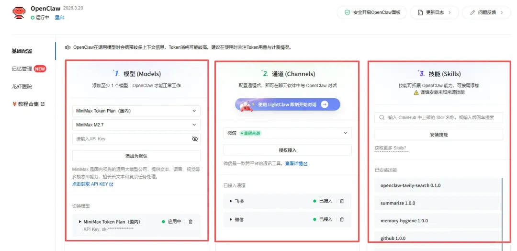Click the shield icon in the 安全开启OpenClaw面板 button
Screen dimensions: 517x251
pyautogui.click(x=347, y=12)
